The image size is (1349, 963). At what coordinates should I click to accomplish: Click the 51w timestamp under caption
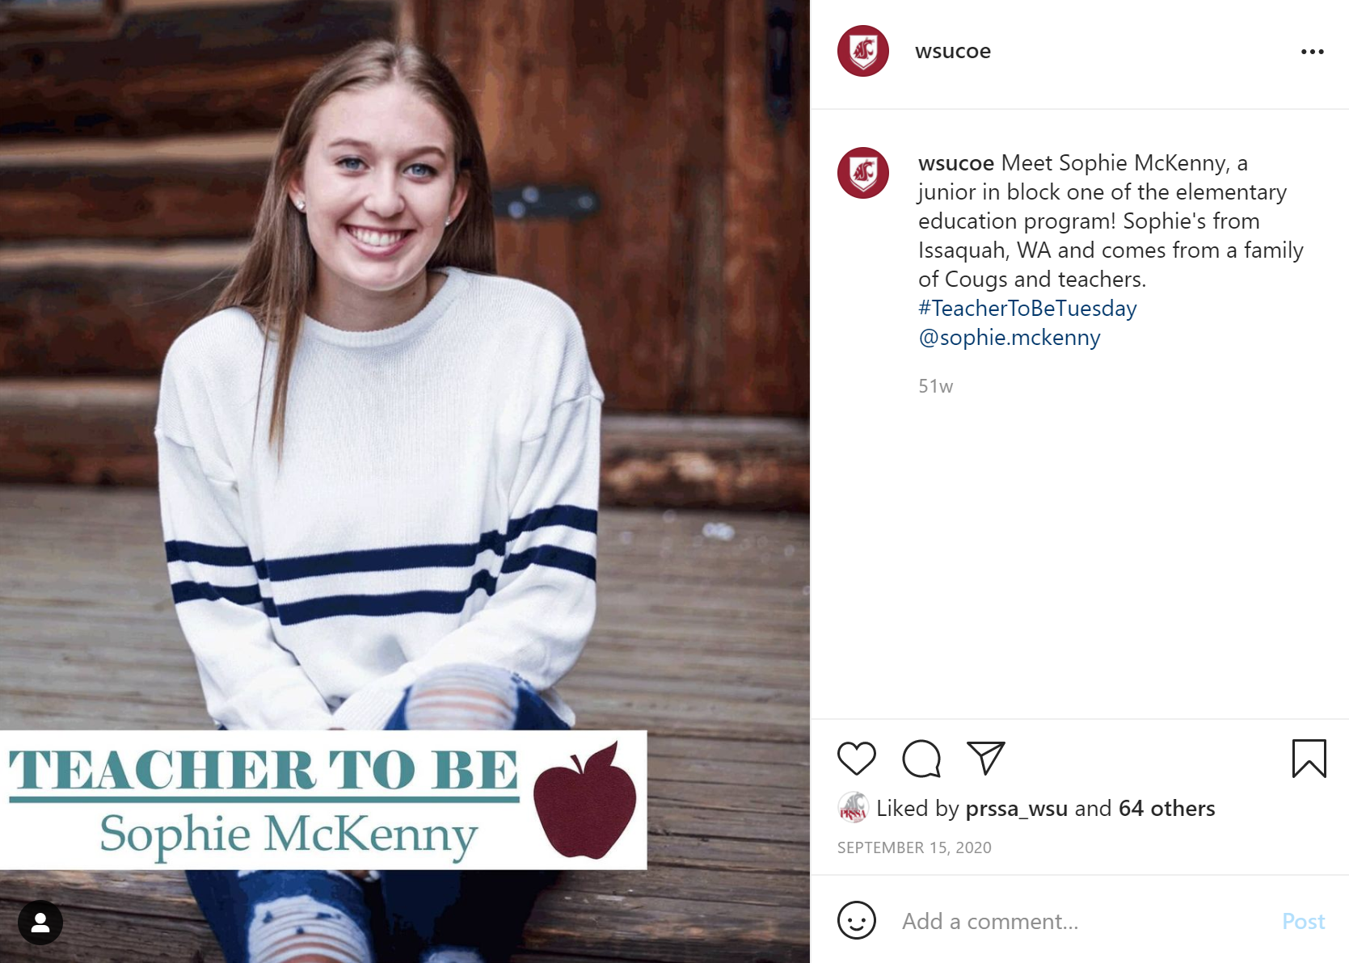click(x=935, y=386)
